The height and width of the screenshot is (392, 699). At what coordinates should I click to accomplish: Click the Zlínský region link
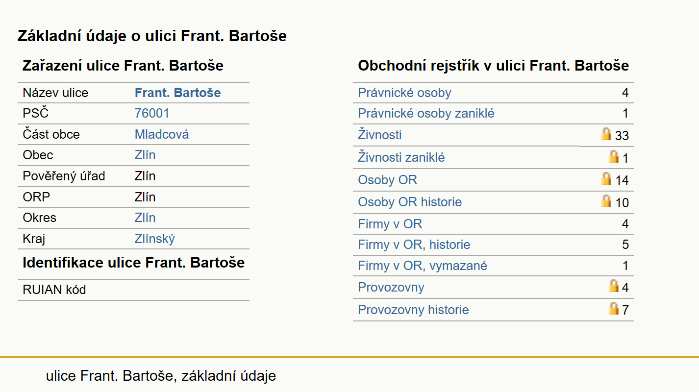pyautogui.click(x=155, y=239)
